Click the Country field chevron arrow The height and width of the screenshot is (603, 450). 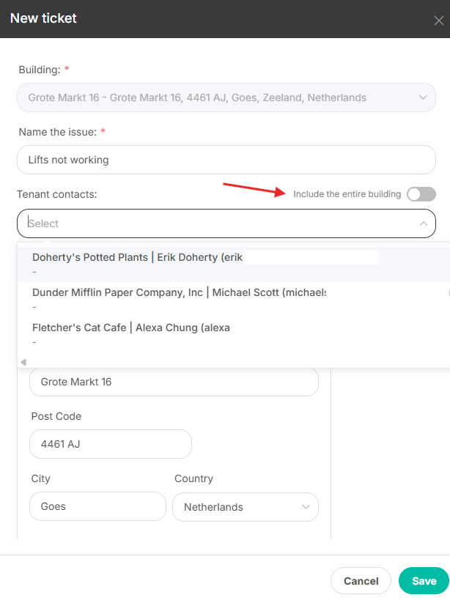point(306,507)
